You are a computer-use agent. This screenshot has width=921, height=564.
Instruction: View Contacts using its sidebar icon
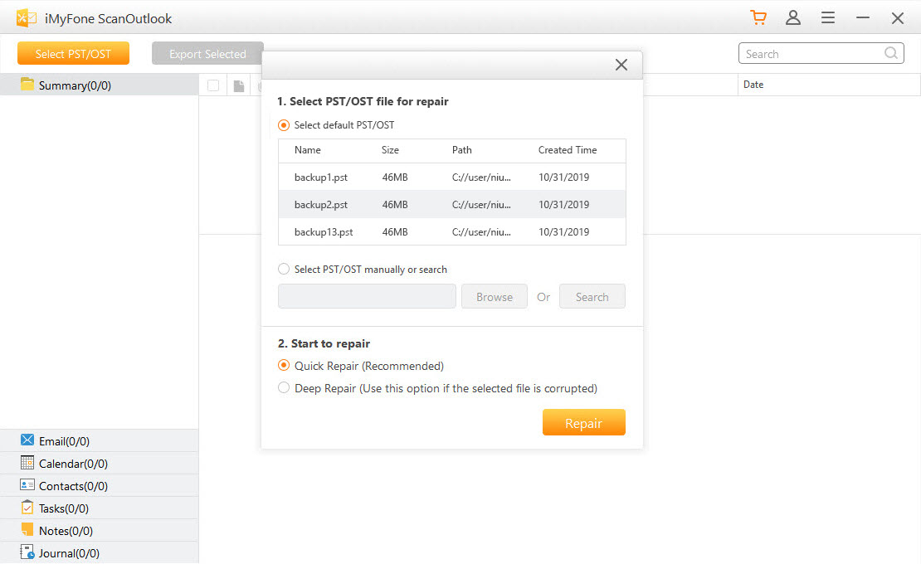(27, 485)
